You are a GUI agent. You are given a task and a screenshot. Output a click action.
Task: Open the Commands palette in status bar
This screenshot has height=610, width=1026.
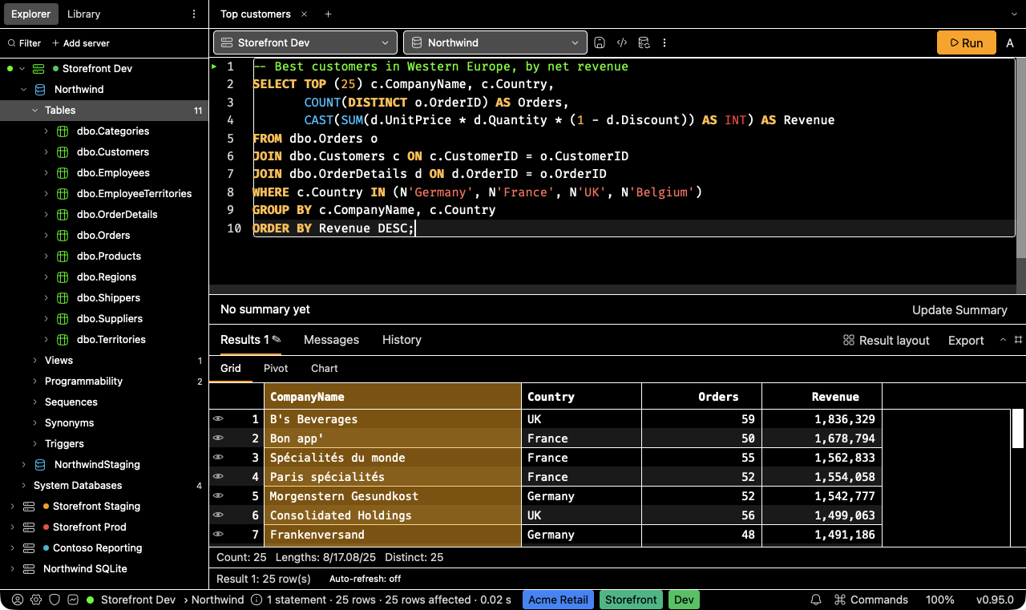click(x=871, y=600)
